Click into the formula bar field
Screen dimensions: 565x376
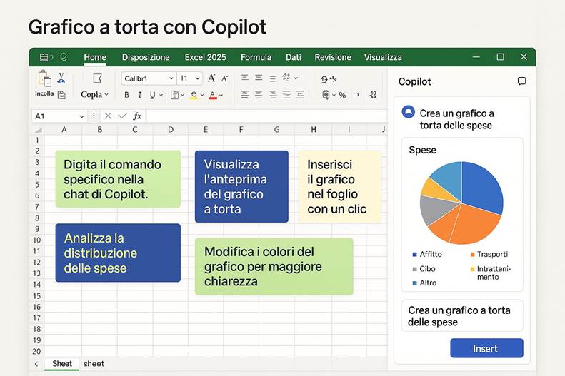pyautogui.click(x=266, y=116)
